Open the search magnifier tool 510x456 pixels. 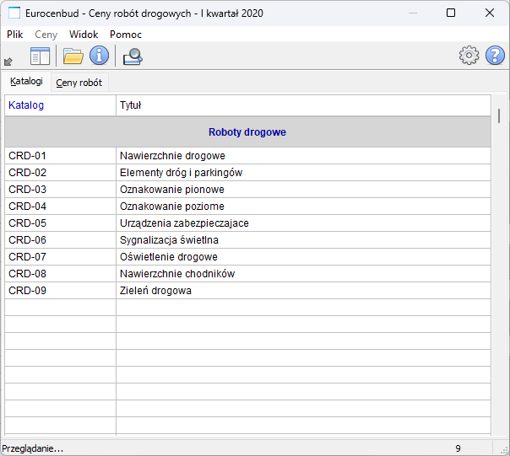pos(133,56)
